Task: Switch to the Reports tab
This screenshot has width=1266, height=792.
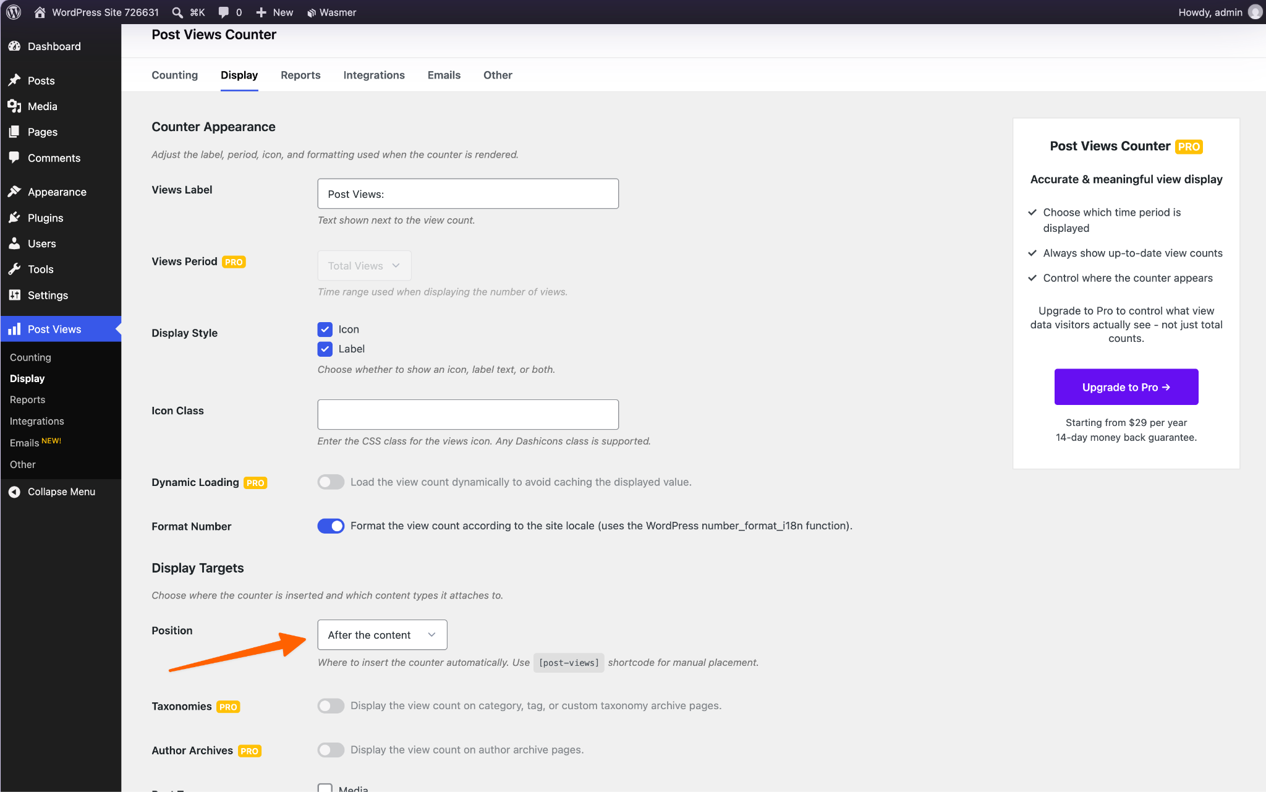Action: tap(300, 75)
